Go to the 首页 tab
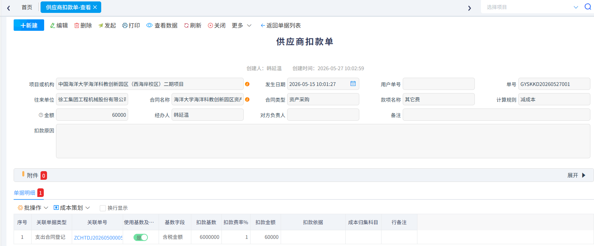Viewport: 594px width, 246px height. click(x=27, y=7)
